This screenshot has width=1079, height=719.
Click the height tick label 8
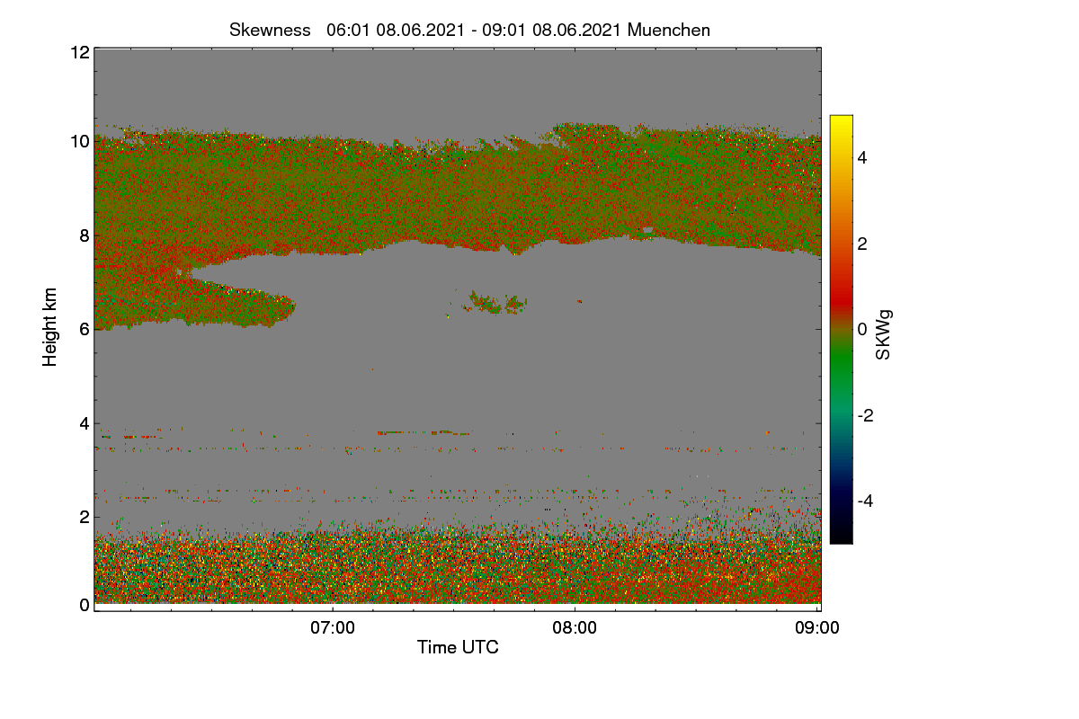(x=85, y=235)
